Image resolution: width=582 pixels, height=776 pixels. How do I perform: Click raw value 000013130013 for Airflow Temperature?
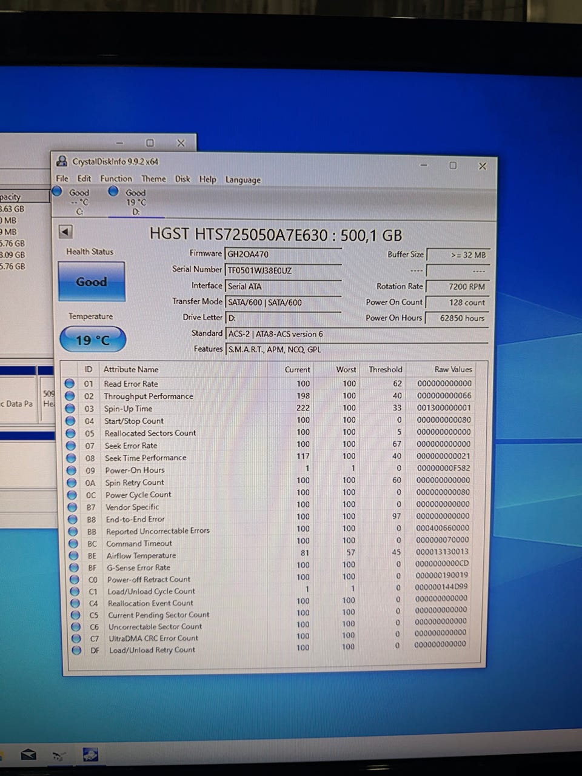click(x=442, y=552)
